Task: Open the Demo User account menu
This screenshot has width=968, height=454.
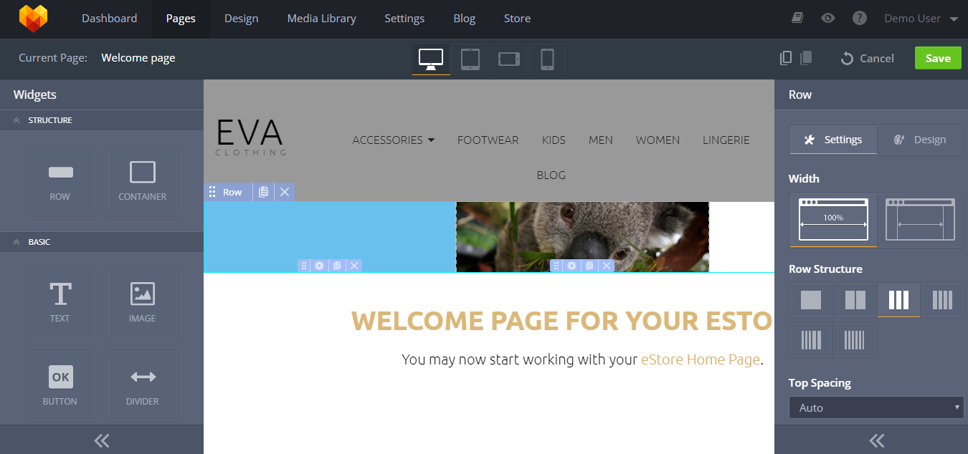Action: click(921, 19)
